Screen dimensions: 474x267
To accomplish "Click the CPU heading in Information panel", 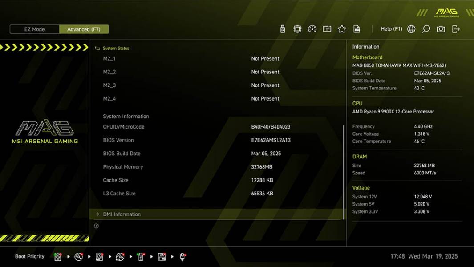I will pos(357,103).
